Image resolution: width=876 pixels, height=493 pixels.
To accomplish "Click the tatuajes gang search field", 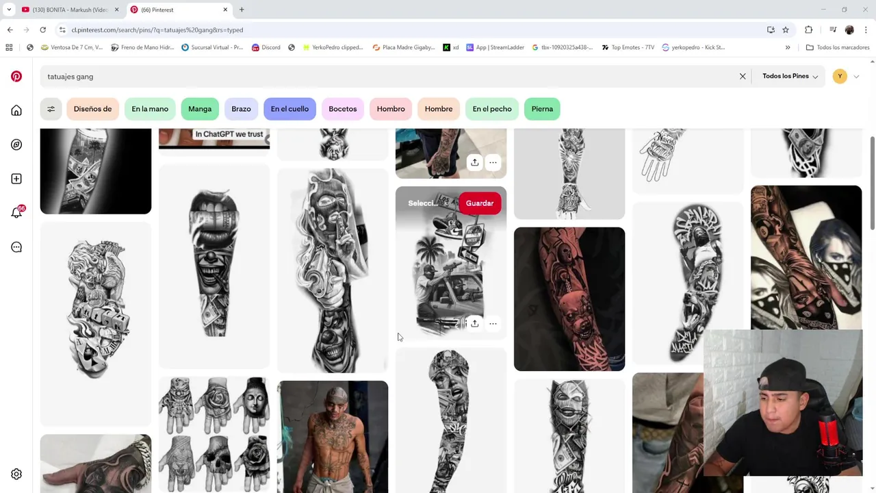I will [x=390, y=76].
